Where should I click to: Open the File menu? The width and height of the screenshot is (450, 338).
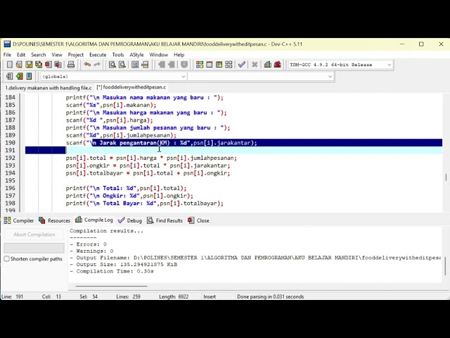pos(7,55)
